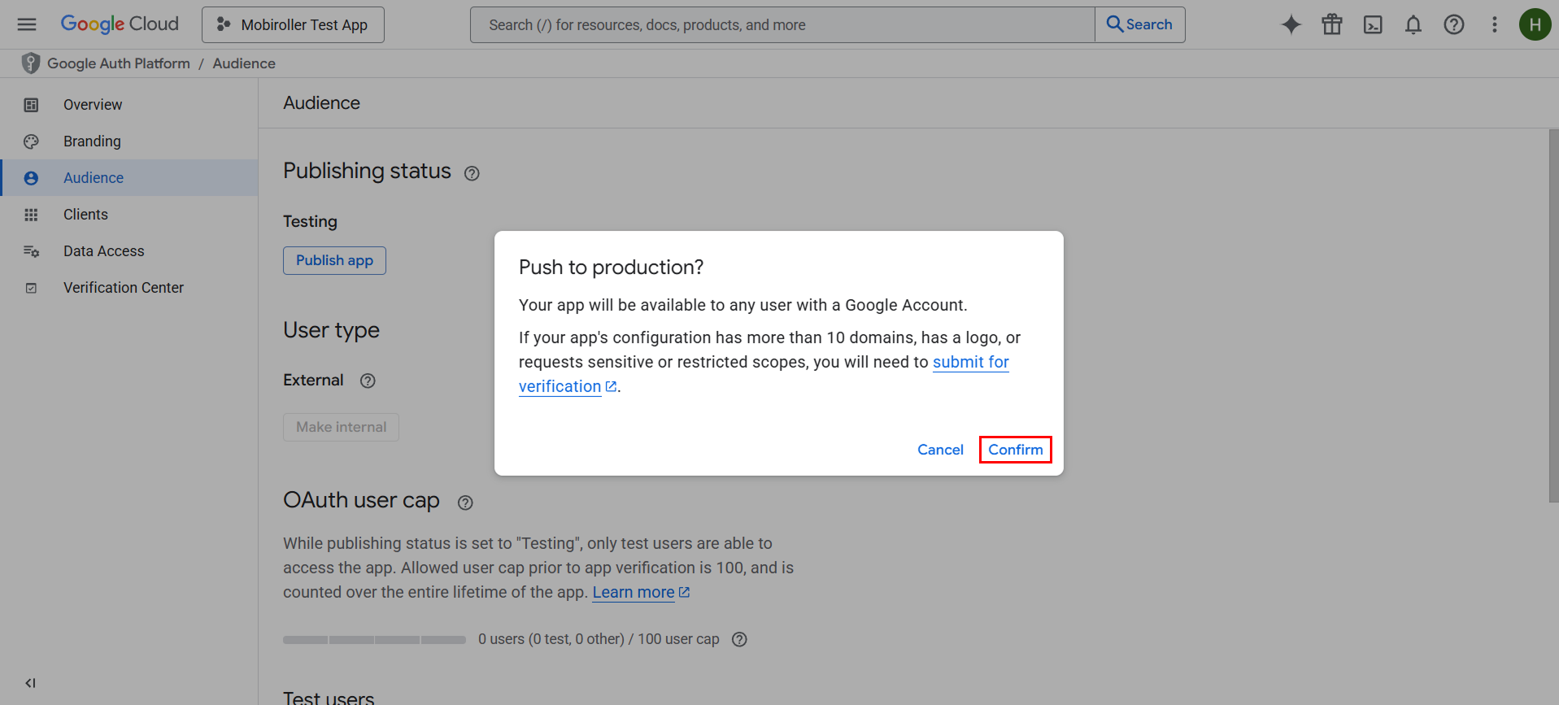Click the OAuth user cap progress bar

point(374,640)
